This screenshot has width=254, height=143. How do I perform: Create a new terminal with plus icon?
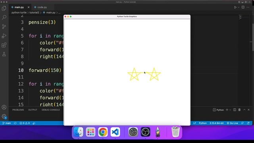click(x=227, y=110)
